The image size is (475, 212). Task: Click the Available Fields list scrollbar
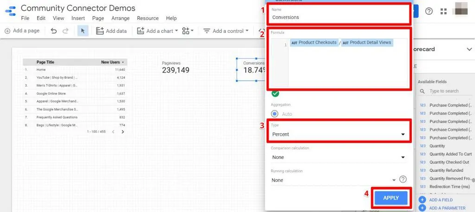[473, 180]
